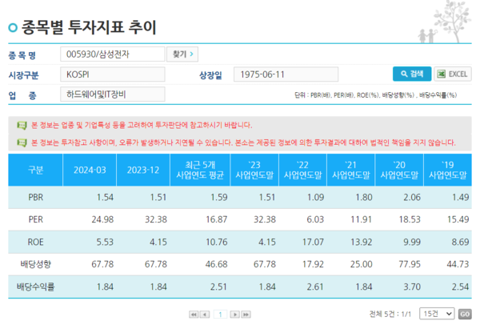Image resolution: width=480 pixels, height=325 pixels.
Task: Click the '23 사업연도말 column header
Action: [x=254, y=170]
